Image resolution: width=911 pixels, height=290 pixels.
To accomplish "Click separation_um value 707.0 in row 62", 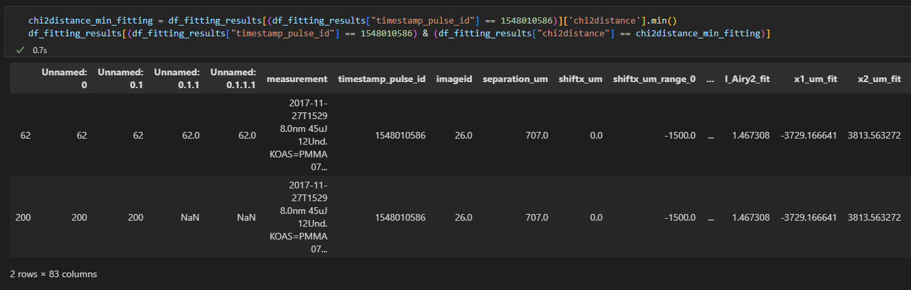I will [x=536, y=135].
